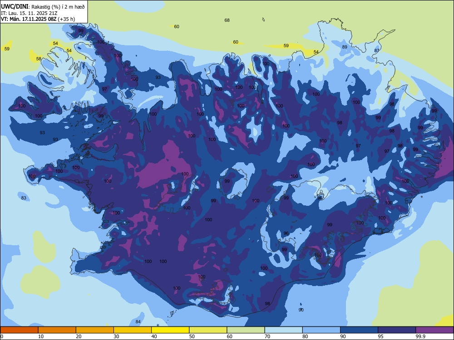This screenshot has height=340, width=454.
Task: Select the orange 10–20 legend color
Action: [x=57, y=330]
